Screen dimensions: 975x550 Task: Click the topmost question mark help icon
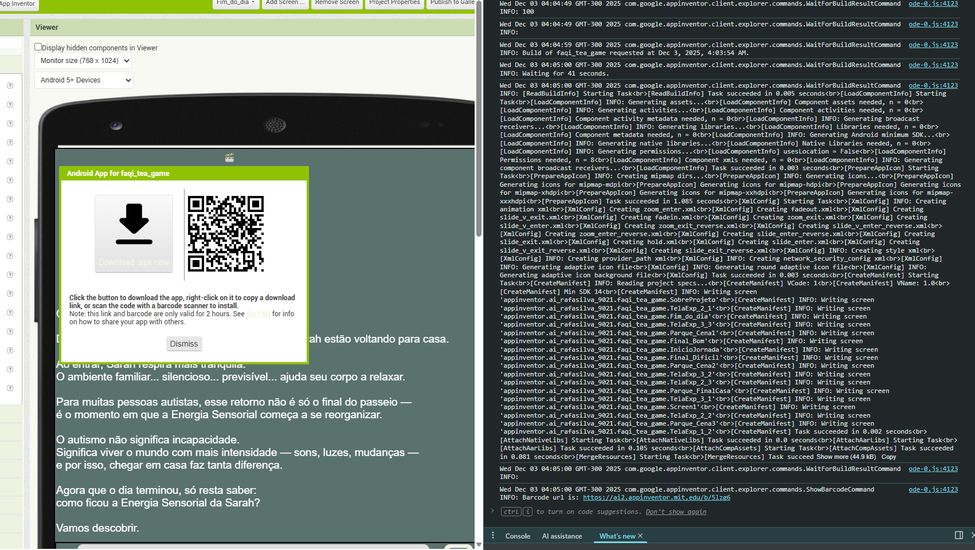click(10, 86)
